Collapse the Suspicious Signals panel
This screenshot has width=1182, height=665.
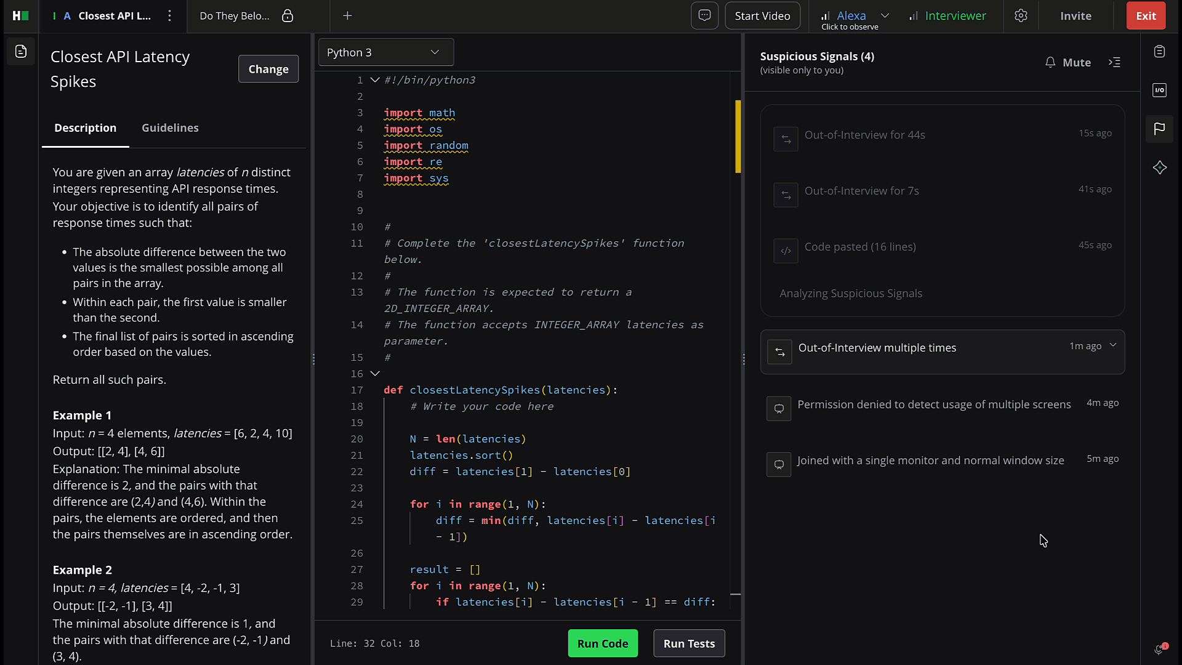pos(1116,62)
